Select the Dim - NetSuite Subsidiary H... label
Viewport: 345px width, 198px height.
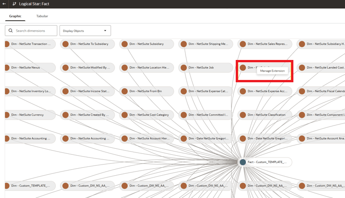326,44
